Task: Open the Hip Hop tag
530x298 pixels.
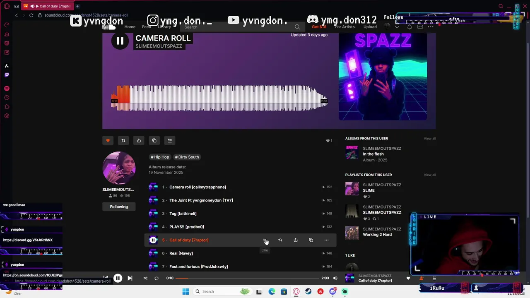Action: (x=160, y=157)
